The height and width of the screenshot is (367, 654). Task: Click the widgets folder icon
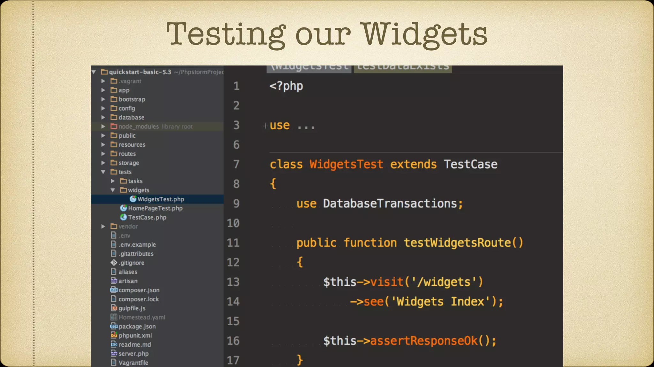click(x=124, y=190)
